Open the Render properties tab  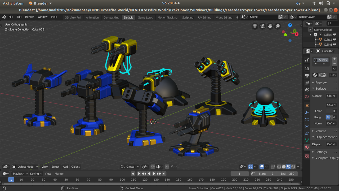coord(307,69)
